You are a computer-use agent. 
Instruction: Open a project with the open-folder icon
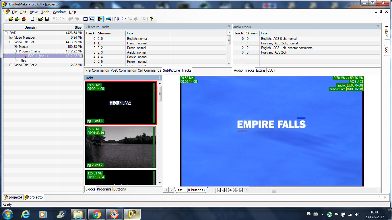click(40, 19)
